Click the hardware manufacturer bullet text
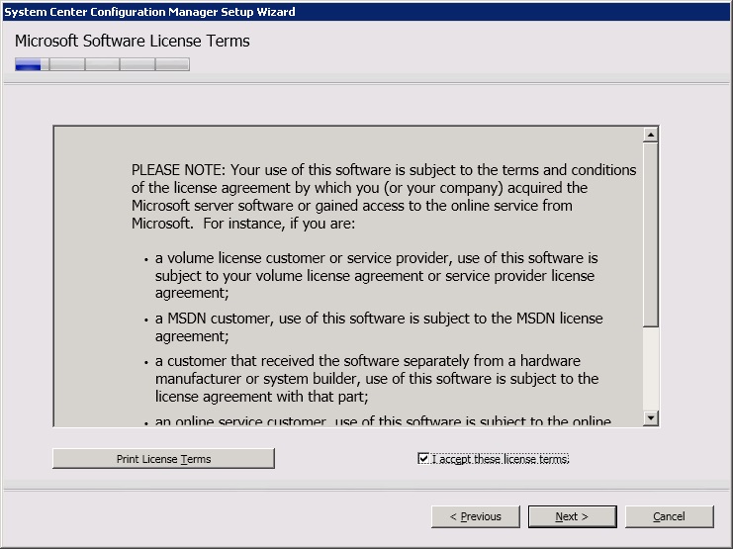The image size is (733, 549). pos(376,378)
